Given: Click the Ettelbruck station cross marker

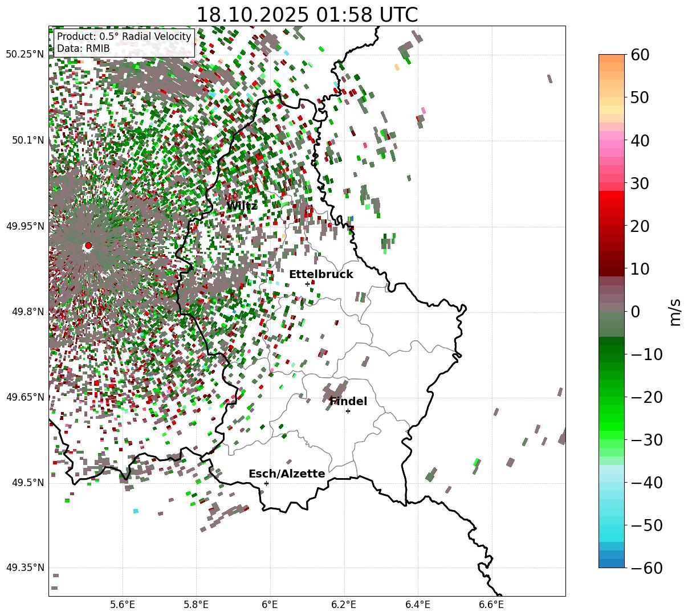Looking at the screenshot, I should click(x=307, y=284).
